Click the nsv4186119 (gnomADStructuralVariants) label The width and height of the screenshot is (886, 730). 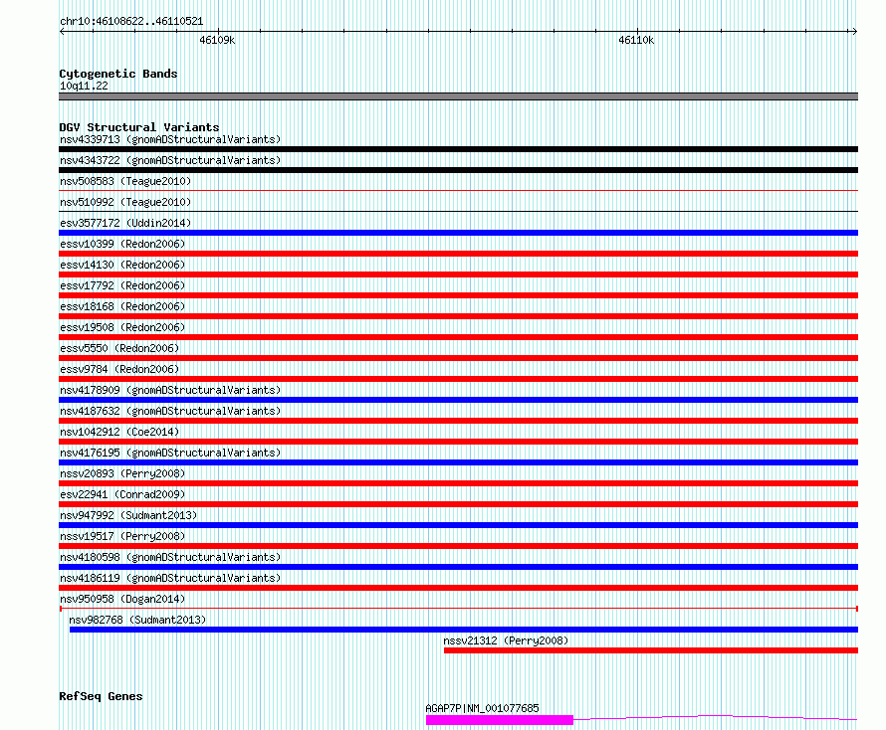(170, 578)
